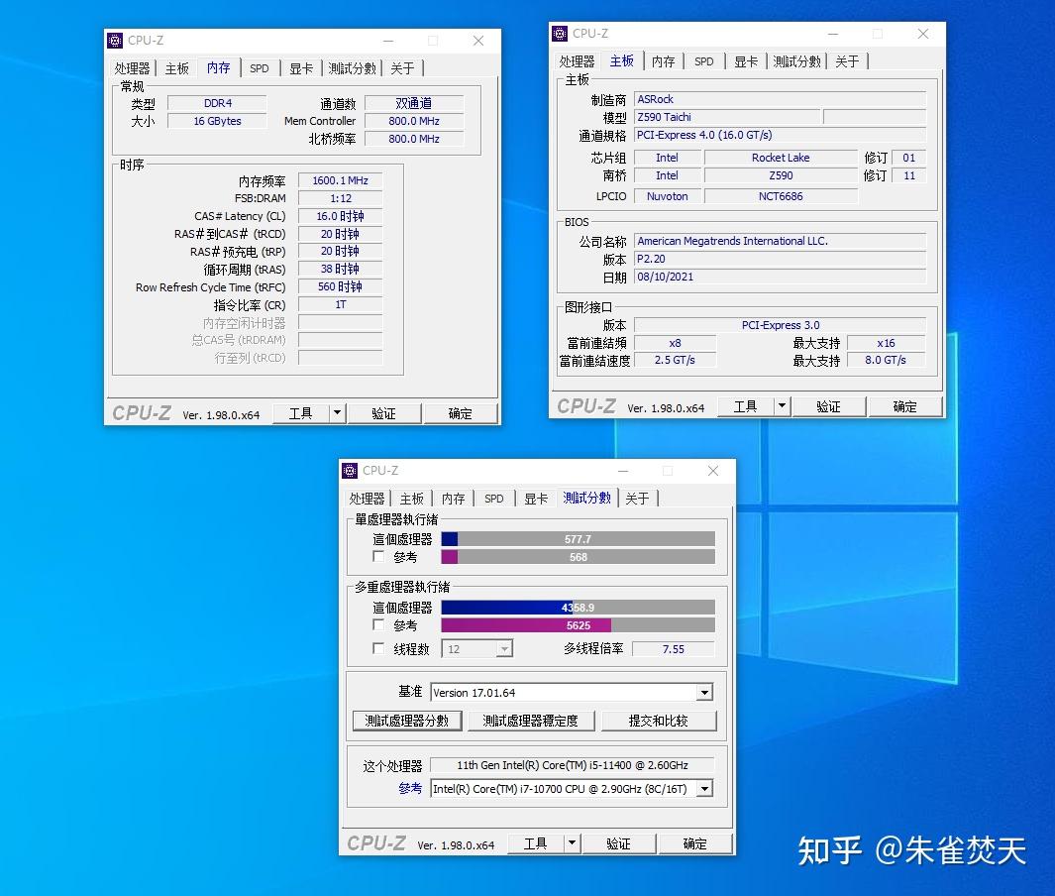Open 关于 tab in memory window

coord(402,68)
